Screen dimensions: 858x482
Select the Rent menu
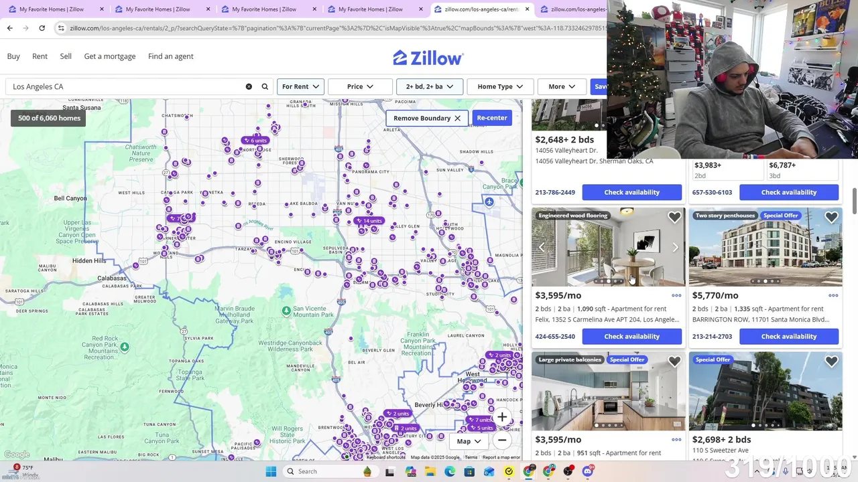pyautogui.click(x=40, y=56)
